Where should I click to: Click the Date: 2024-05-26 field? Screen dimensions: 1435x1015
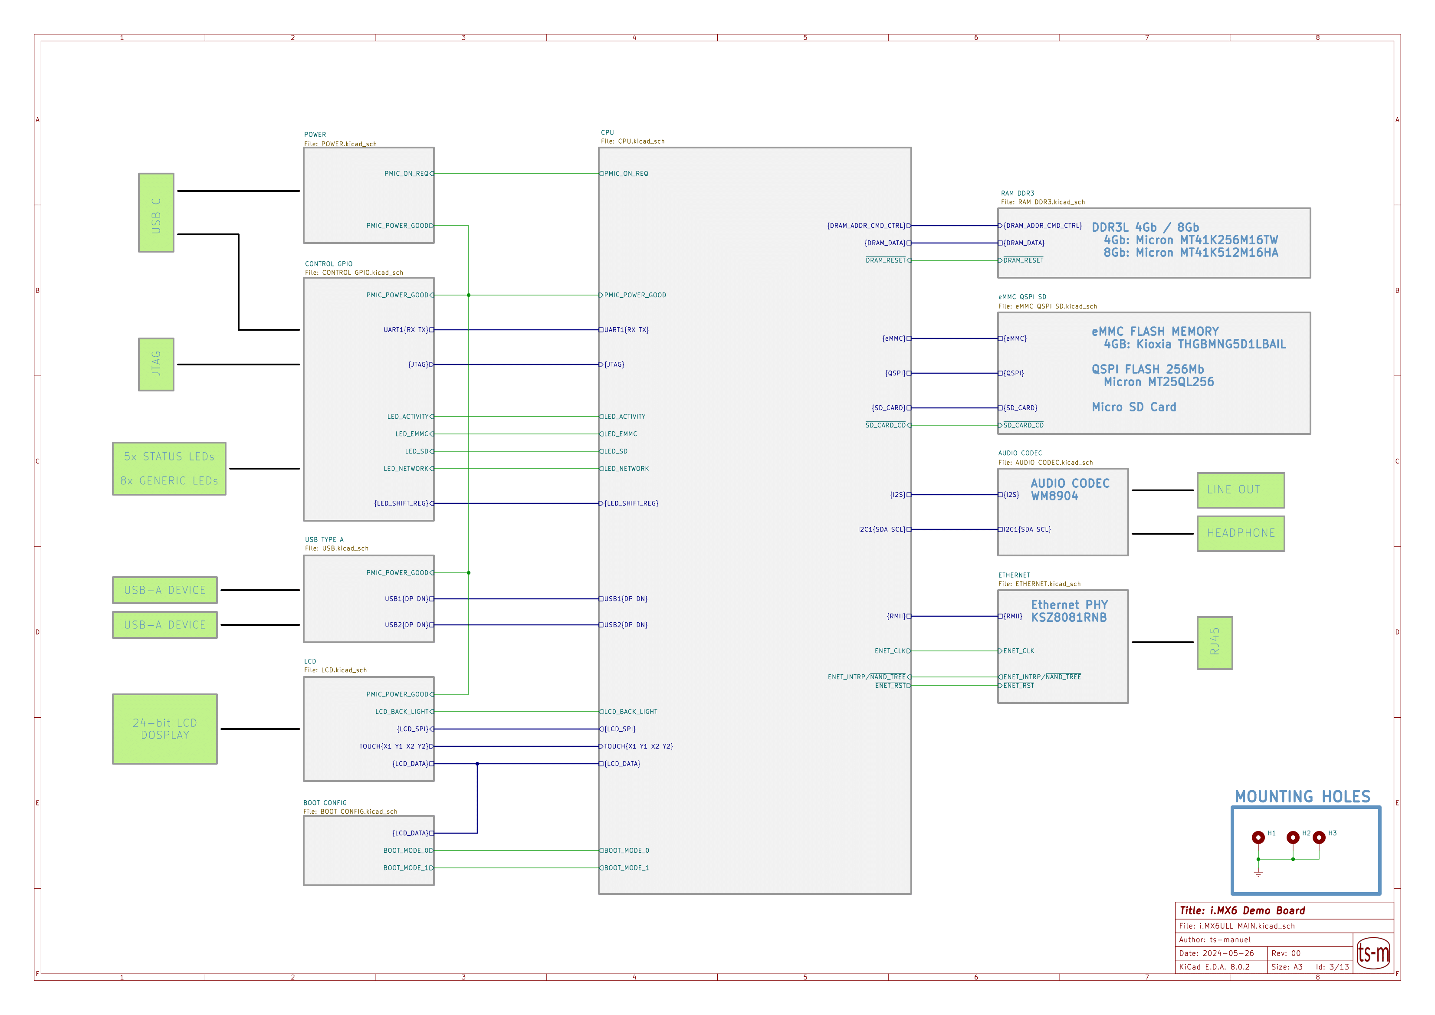point(1221,953)
